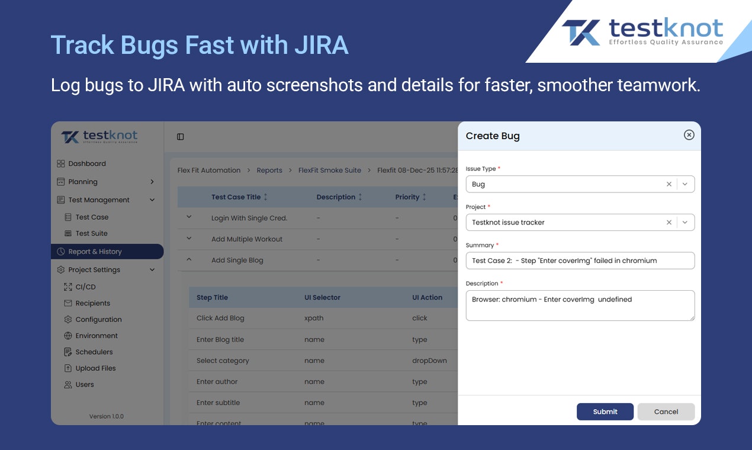Expand the Add Multiple Workout row
Viewport: 752px width, 450px height.
coord(189,239)
